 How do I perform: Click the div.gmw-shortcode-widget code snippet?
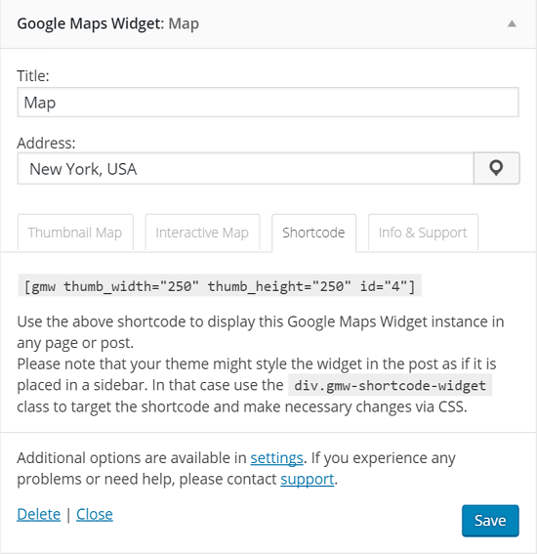click(x=391, y=385)
